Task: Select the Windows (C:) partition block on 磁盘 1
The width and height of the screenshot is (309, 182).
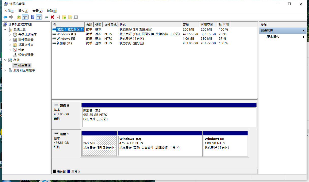Action: point(160,146)
